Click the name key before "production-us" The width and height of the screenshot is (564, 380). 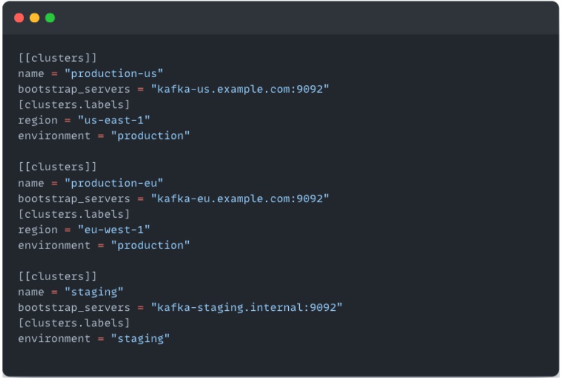point(31,73)
